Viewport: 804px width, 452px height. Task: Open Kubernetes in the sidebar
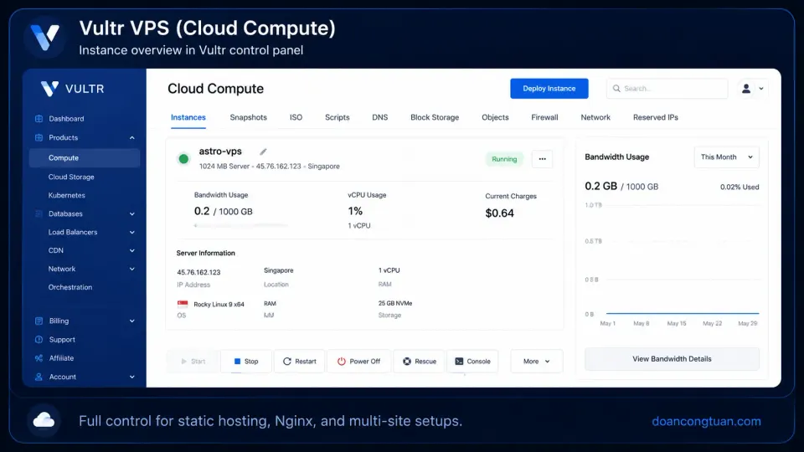[67, 195]
